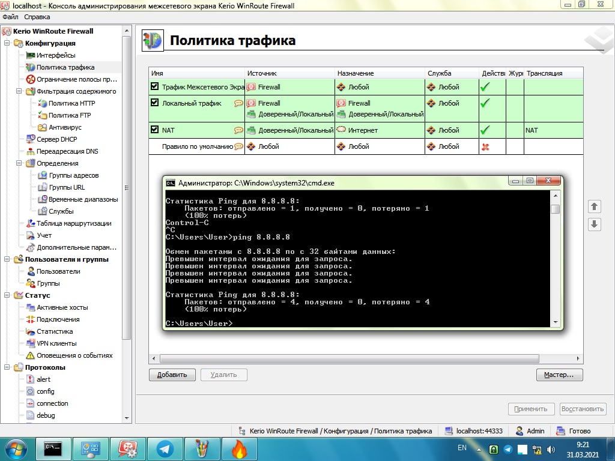The width and height of the screenshot is (615, 461).
Task: Open Оповещения о событиях warning icon
Action: point(30,355)
